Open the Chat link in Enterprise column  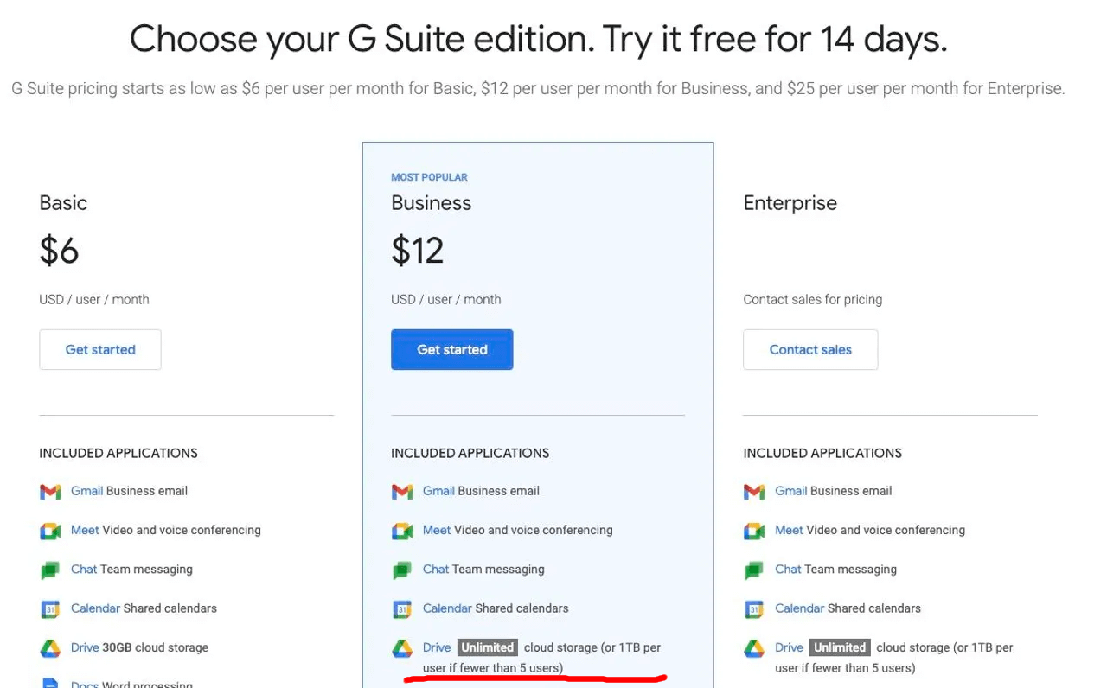[788, 569]
